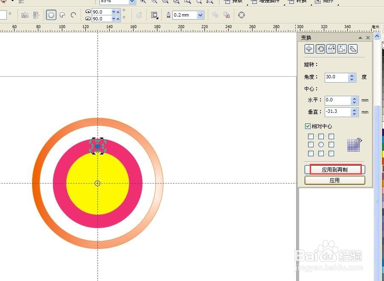
Task: Choose the Pie shape mode
Action: pyautogui.click(x=62, y=15)
